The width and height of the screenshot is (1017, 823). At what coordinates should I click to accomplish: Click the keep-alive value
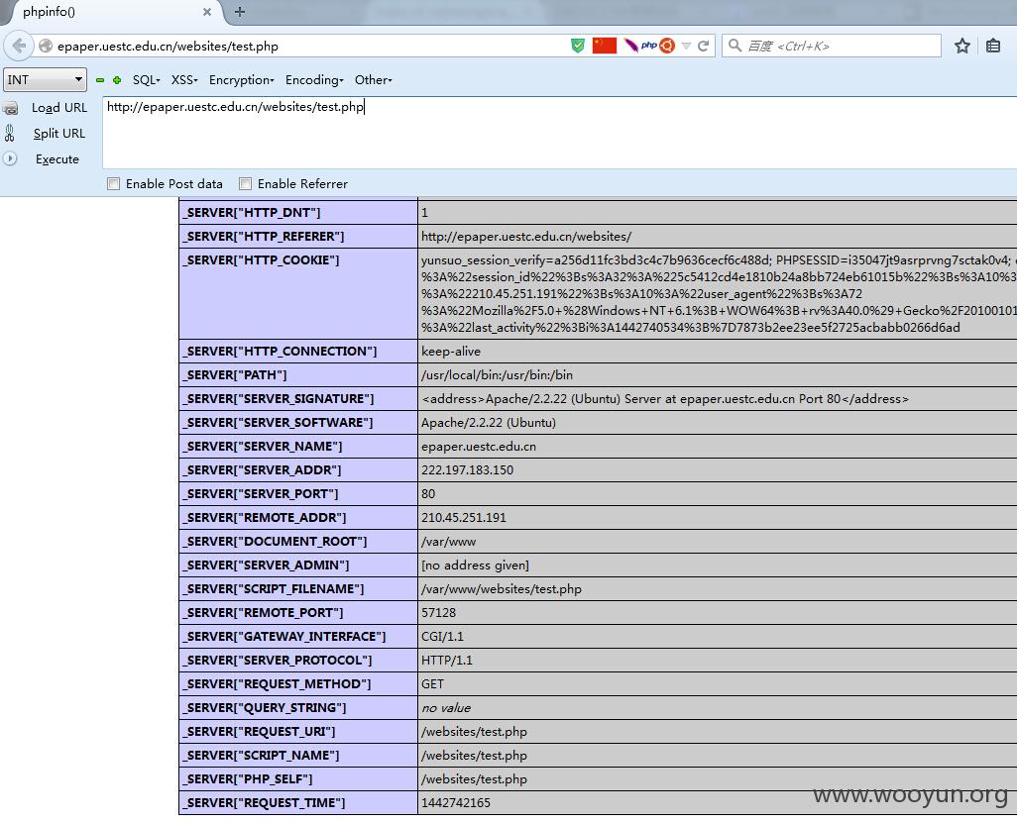pyautogui.click(x=451, y=352)
